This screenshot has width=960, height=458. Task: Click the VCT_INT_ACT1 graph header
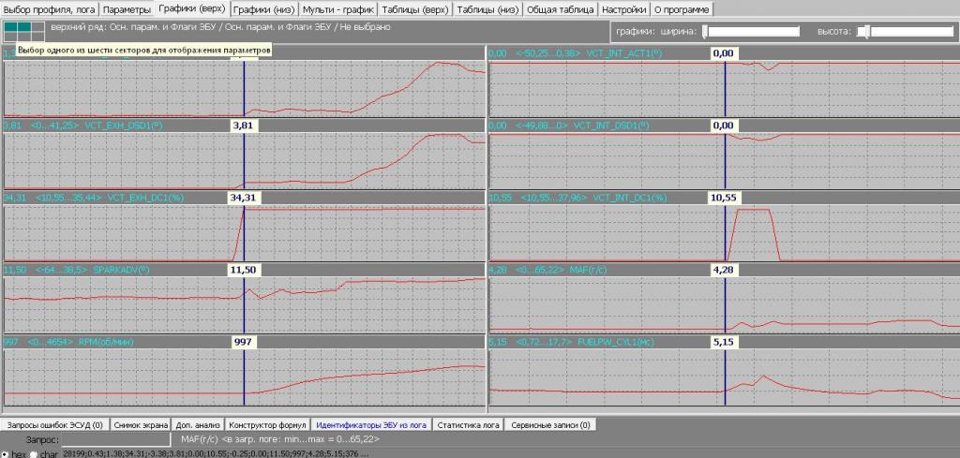[x=725, y=53]
